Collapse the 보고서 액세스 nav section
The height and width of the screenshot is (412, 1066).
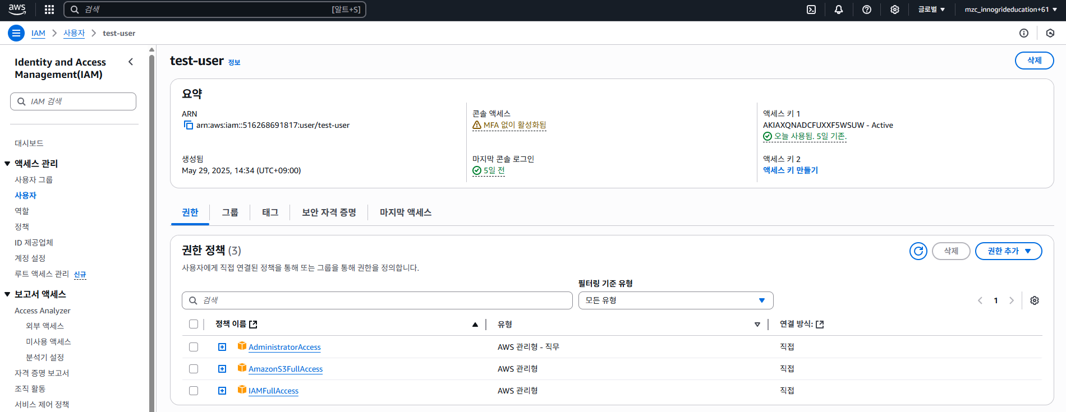pos(7,294)
